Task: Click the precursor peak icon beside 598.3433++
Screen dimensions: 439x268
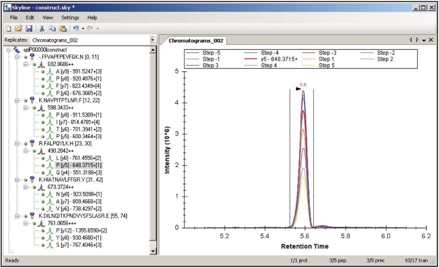Action: coord(41,107)
